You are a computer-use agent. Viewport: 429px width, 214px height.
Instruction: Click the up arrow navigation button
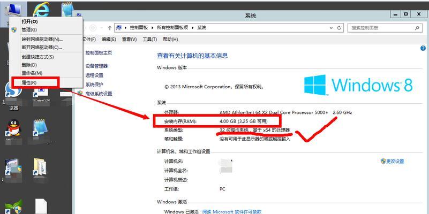[x=110, y=28]
